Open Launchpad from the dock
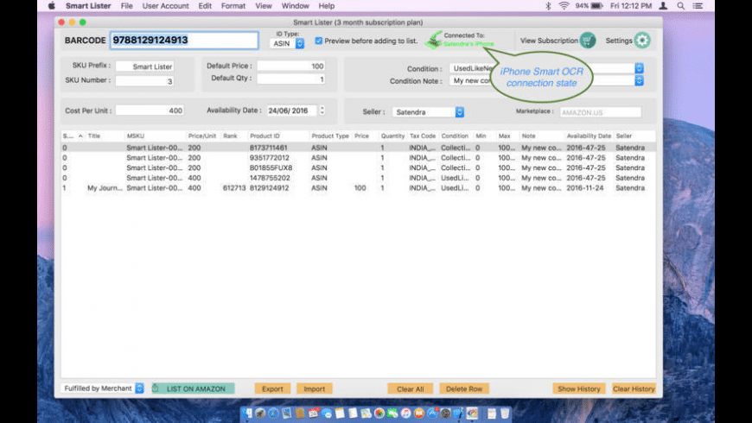Screen dimensions: 752x423 pos(260,413)
